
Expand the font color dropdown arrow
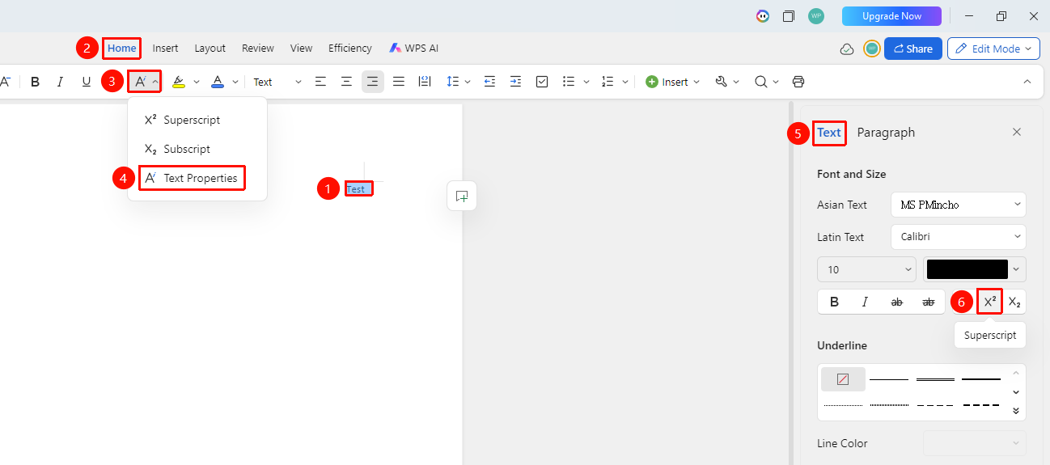pyautogui.click(x=235, y=82)
